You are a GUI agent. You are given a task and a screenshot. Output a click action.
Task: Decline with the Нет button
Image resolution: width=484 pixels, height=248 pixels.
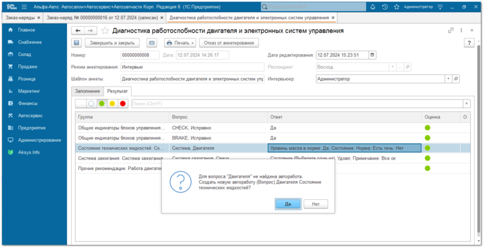315,204
